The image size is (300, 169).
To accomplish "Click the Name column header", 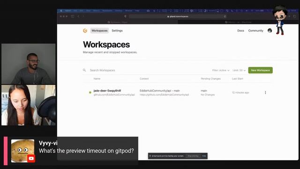I will point(97,78).
